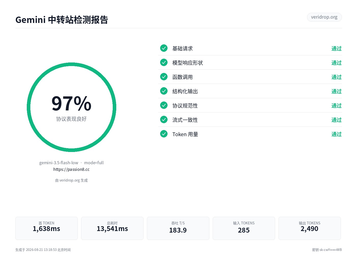The image size is (357, 255).
Task: Click the veridrop.org badge in the header
Action: (324, 17)
